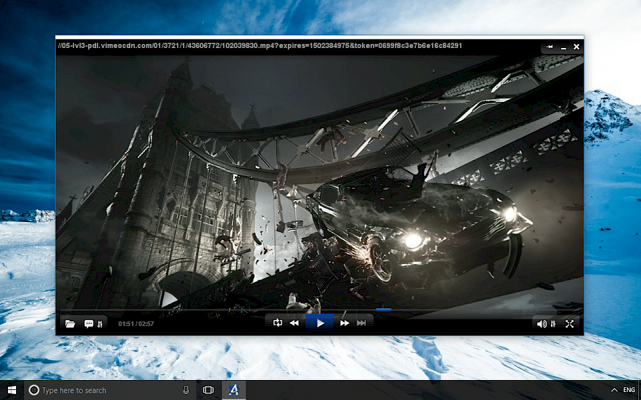Open Task View on taskbar
The height and width of the screenshot is (400, 641).
tap(208, 390)
